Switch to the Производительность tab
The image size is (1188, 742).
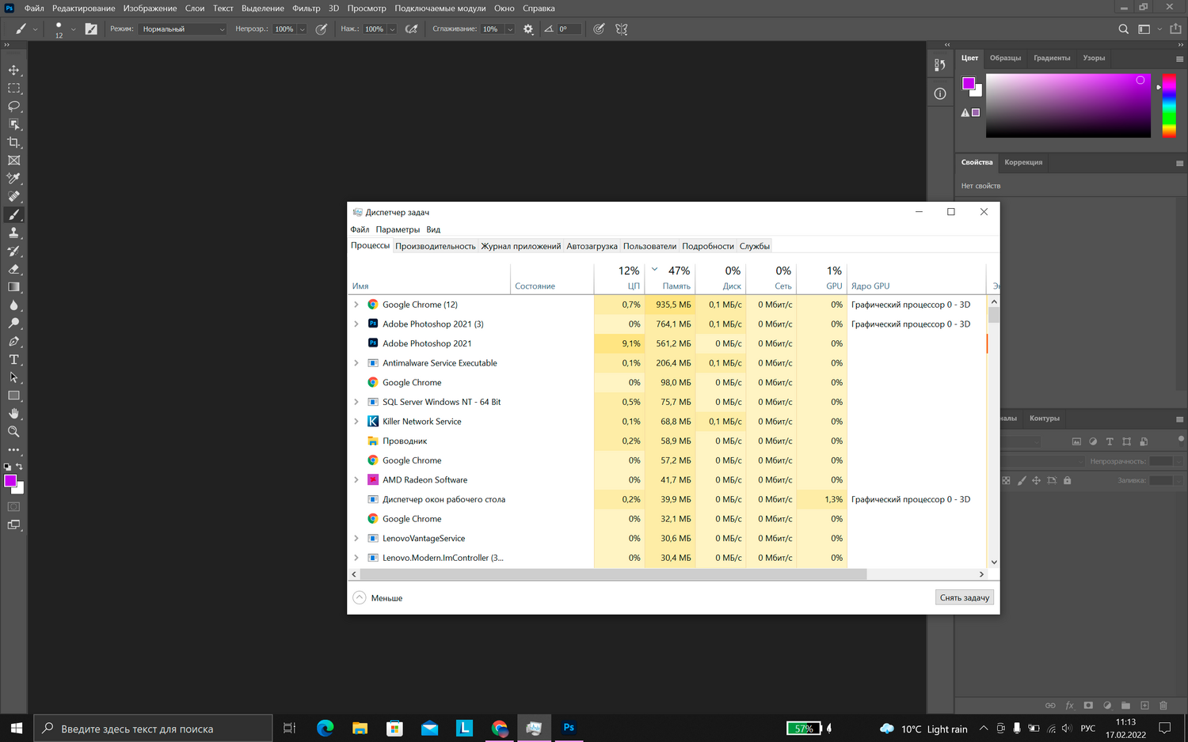tap(435, 246)
